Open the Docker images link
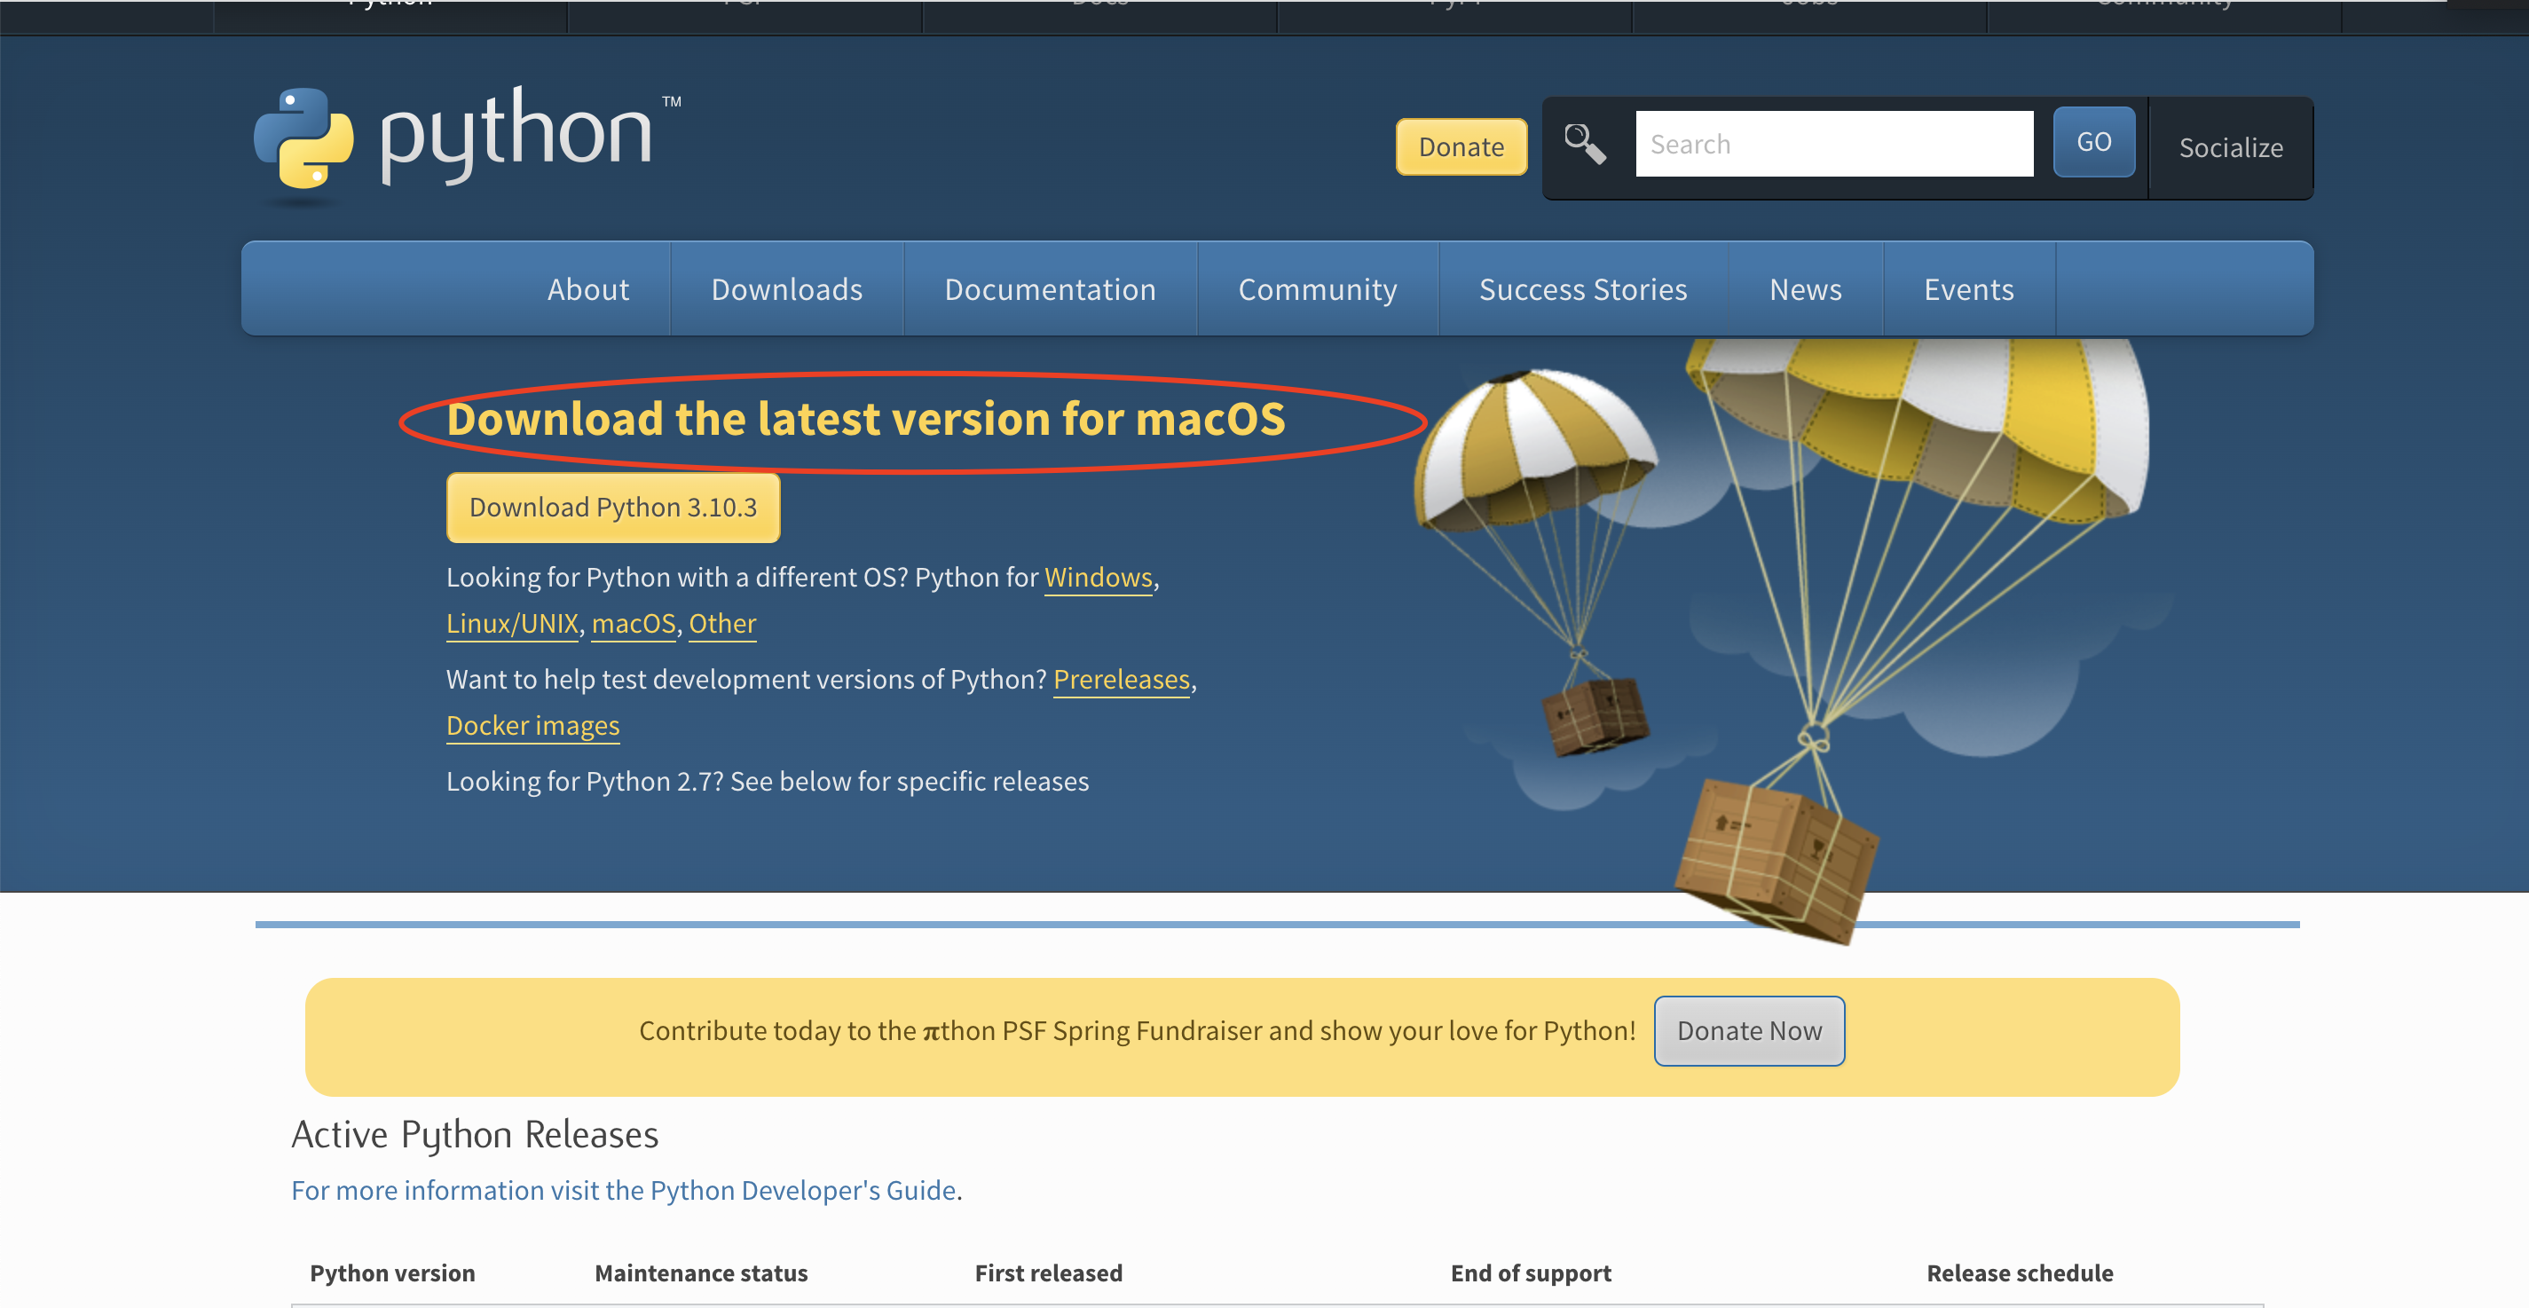 [x=532, y=726]
